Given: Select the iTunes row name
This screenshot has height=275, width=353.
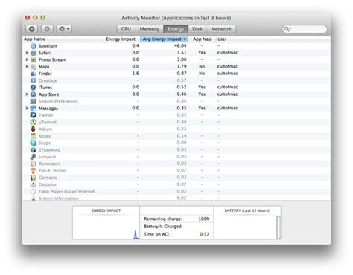Looking at the screenshot, I should pyautogui.click(x=45, y=88).
